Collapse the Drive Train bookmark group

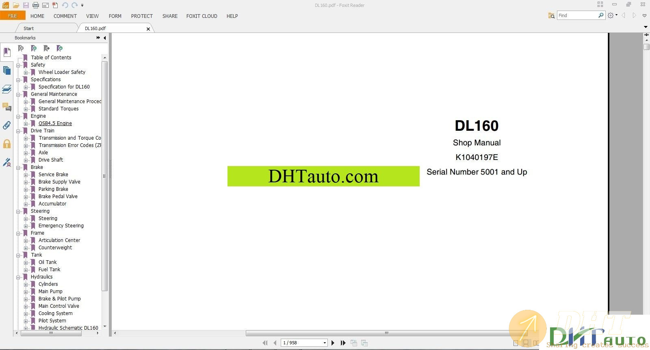[18, 131]
